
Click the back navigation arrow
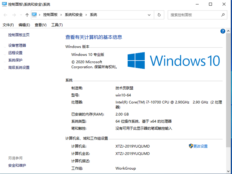5,15
